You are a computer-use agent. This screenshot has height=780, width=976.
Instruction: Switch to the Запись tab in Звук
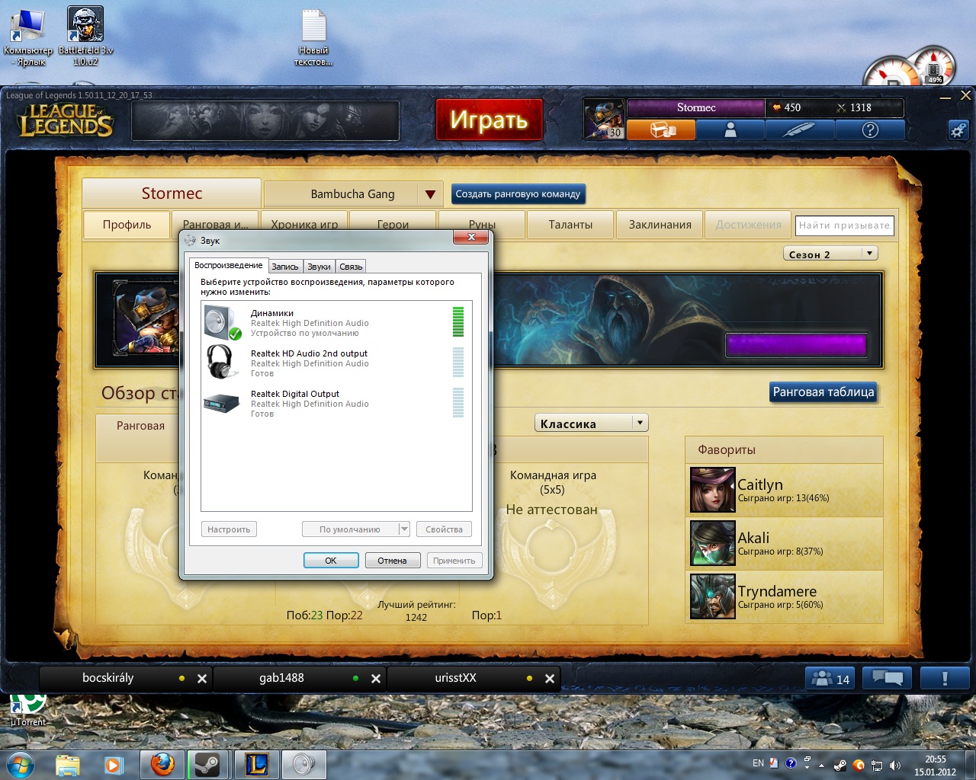coord(285,267)
